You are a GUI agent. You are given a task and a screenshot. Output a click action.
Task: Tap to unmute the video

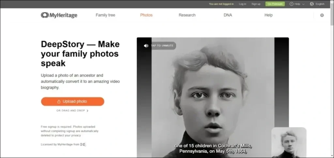point(160,45)
